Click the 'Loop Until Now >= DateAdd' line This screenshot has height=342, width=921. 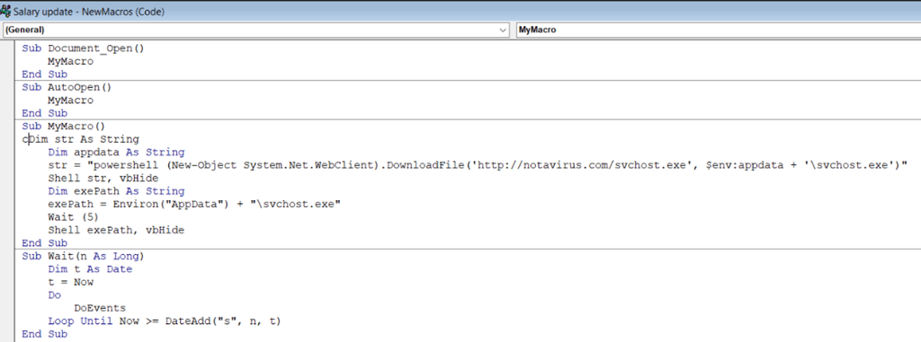click(x=165, y=320)
